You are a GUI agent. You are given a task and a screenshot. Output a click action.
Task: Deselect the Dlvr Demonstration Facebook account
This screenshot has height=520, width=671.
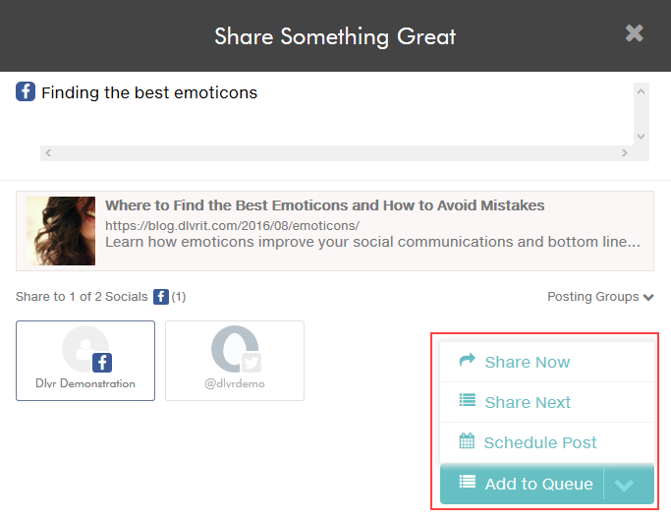coord(85,361)
